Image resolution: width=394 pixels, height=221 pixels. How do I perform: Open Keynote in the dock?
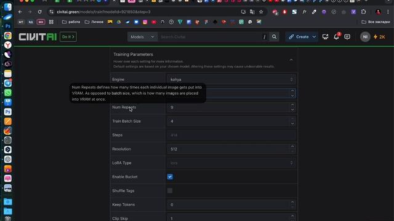coord(8,103)
